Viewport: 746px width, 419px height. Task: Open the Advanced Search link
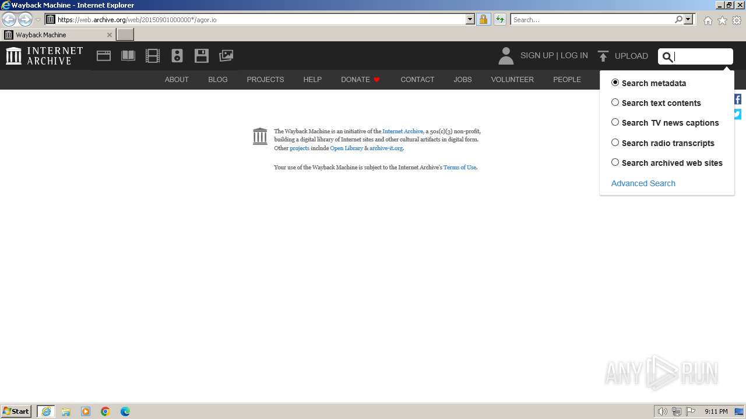tap(643, 183)
